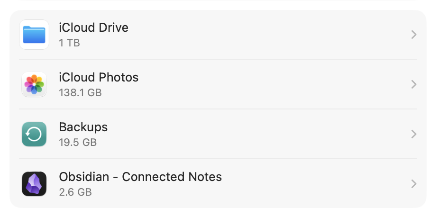Click the "138.1 GB" storage size text
438x217 pixels.
pyautogui.click(x=80, y=92)
